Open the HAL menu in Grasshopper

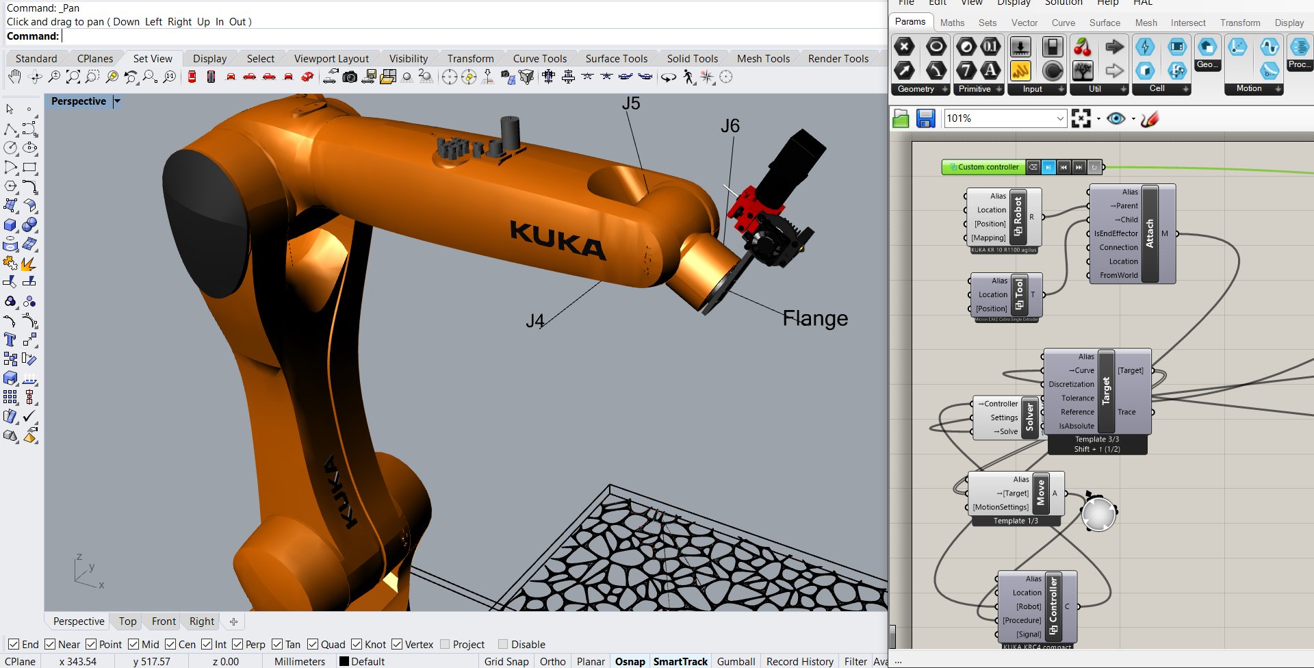click(1143, 3)
